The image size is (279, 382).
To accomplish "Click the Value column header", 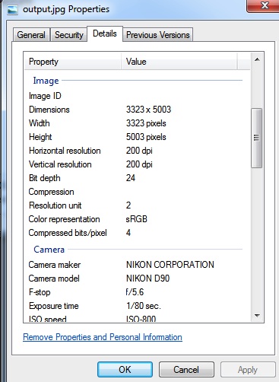I will pyautogui.click(x=179, y=62).
